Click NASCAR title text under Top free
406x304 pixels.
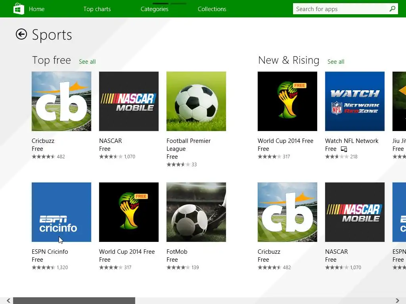coord(110,141)
